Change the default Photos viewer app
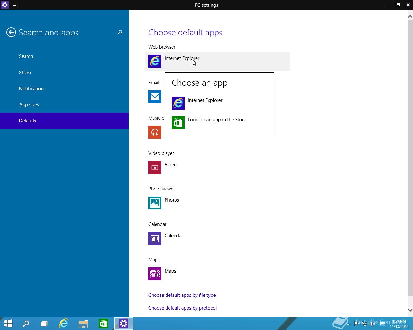 pyautogui.click(x=218, y=203)
